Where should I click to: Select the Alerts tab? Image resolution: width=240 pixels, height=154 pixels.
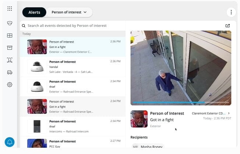click(34, 12)
